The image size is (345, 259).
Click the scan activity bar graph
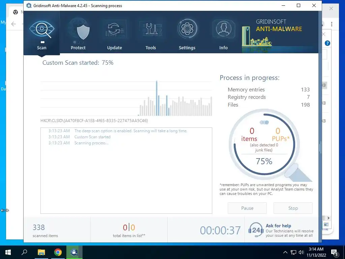pos(126,98)
